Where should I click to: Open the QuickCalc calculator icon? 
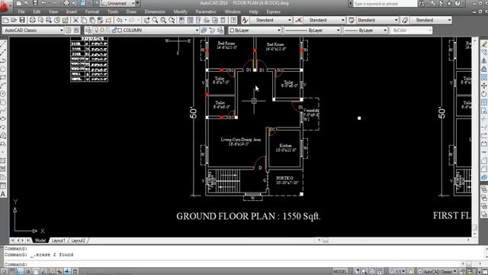pyautogui.click(x=223, y=21)
